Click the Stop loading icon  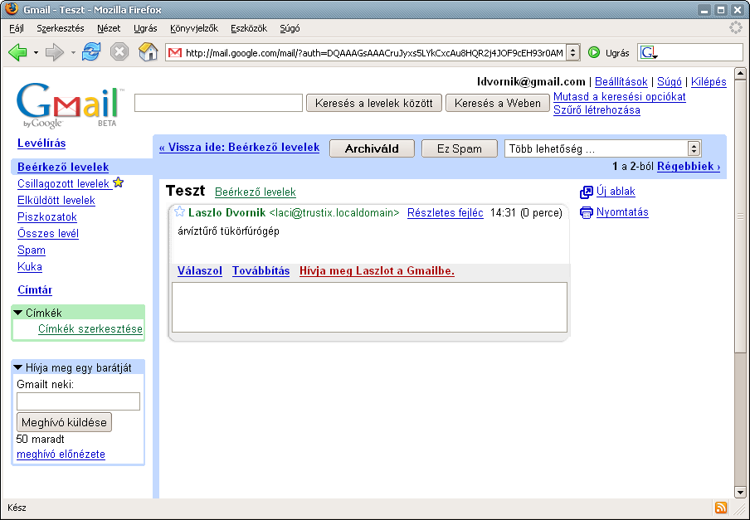click(x=119, y=51)
